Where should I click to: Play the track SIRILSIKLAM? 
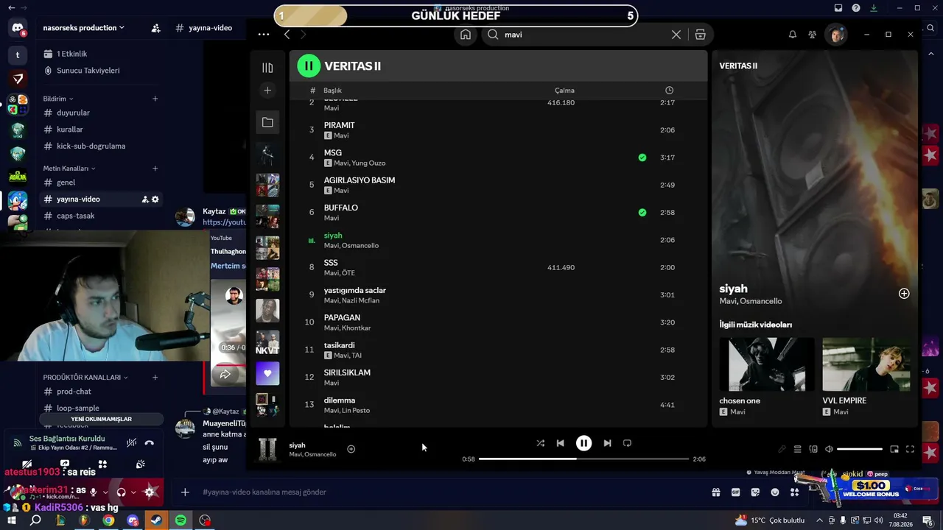click(498, 377)
